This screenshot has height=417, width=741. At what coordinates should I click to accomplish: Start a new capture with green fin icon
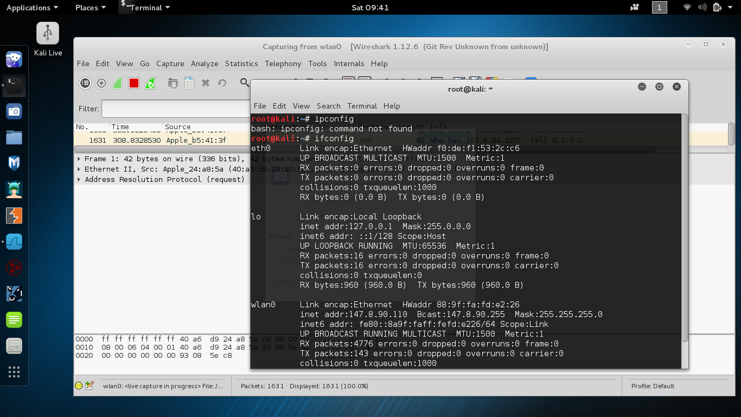click(x=118, y=83)
